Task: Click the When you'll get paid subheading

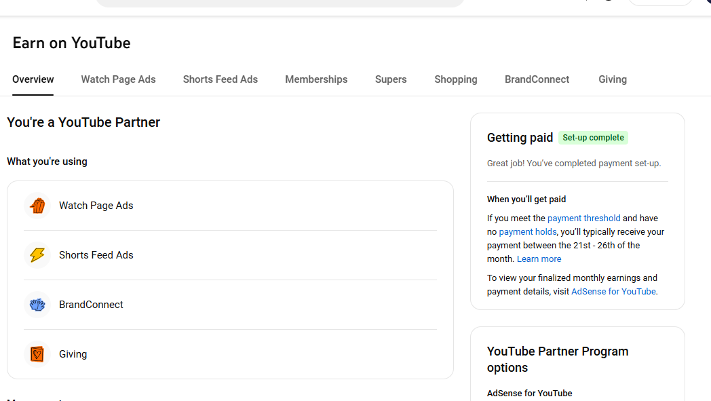Action: [526, 199]
